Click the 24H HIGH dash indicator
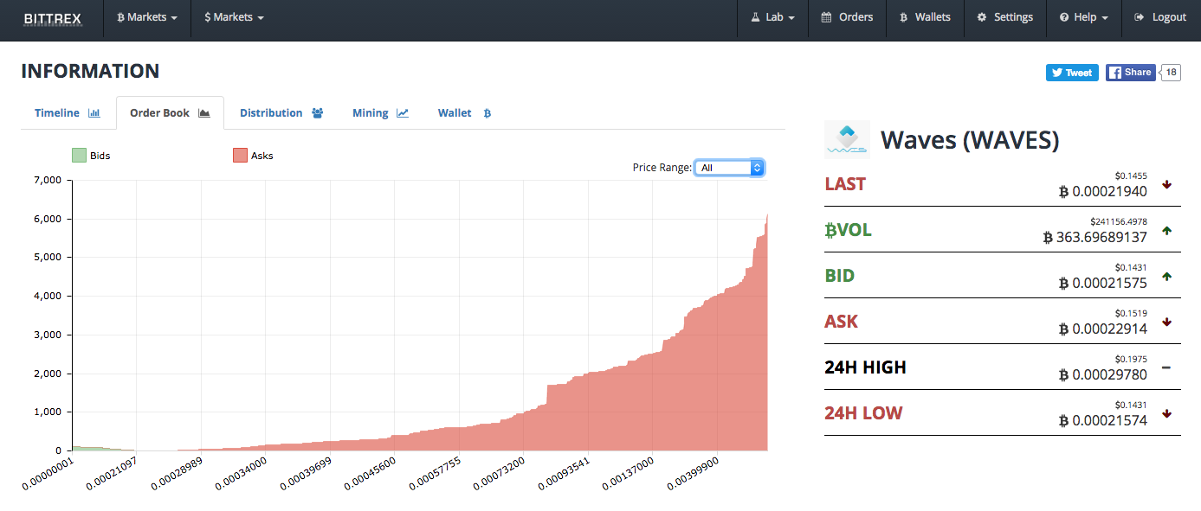 point(1166,367)
